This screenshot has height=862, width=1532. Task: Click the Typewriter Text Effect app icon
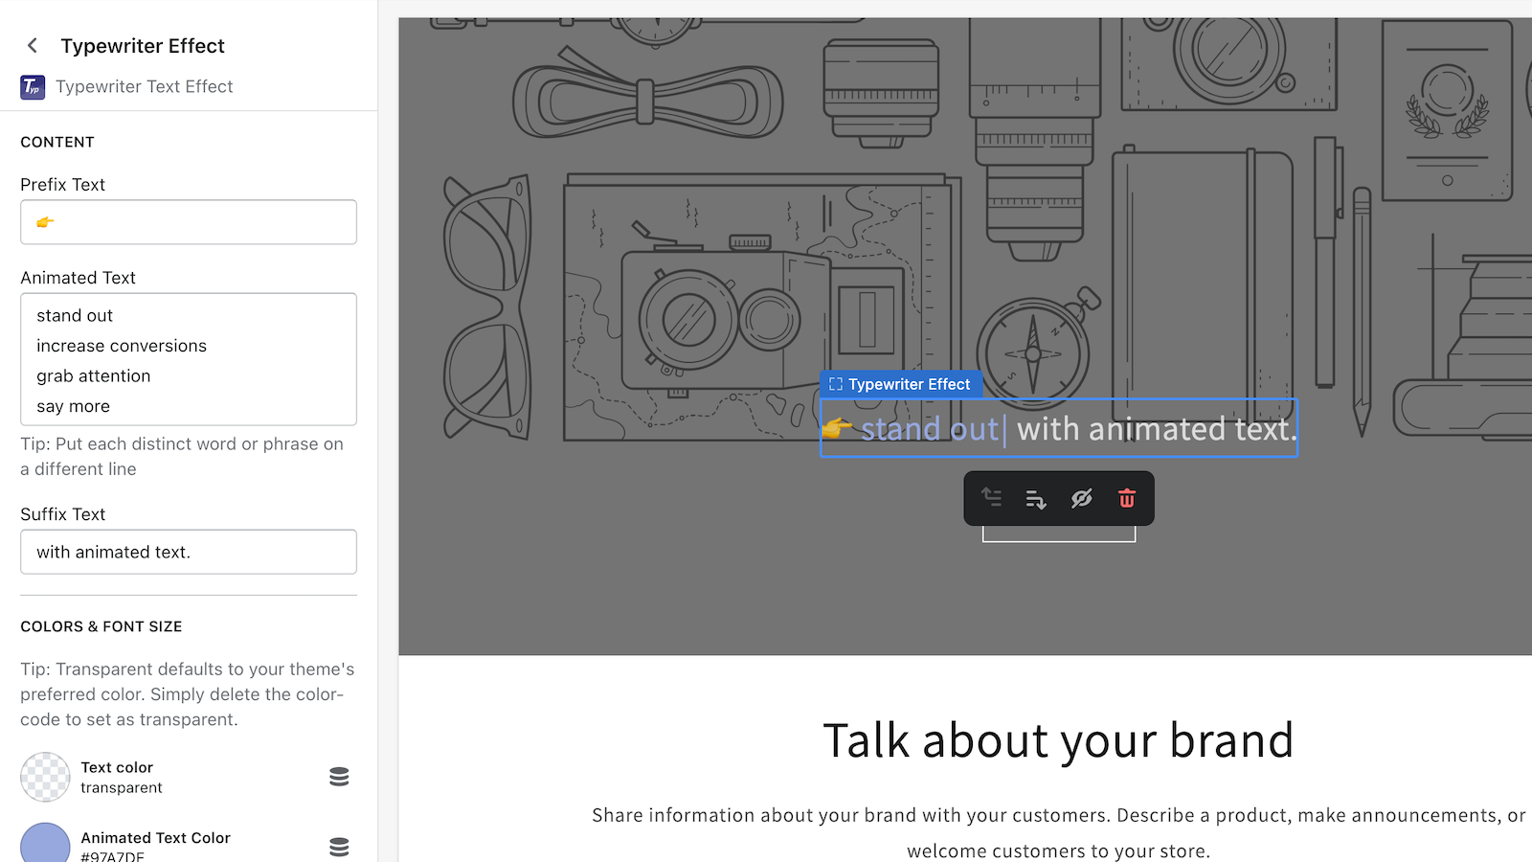[32, 86]
